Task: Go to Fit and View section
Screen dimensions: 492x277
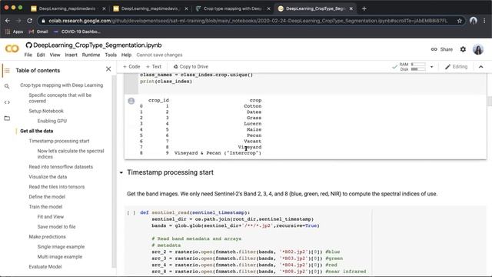Action: click(x=51, y=217)
